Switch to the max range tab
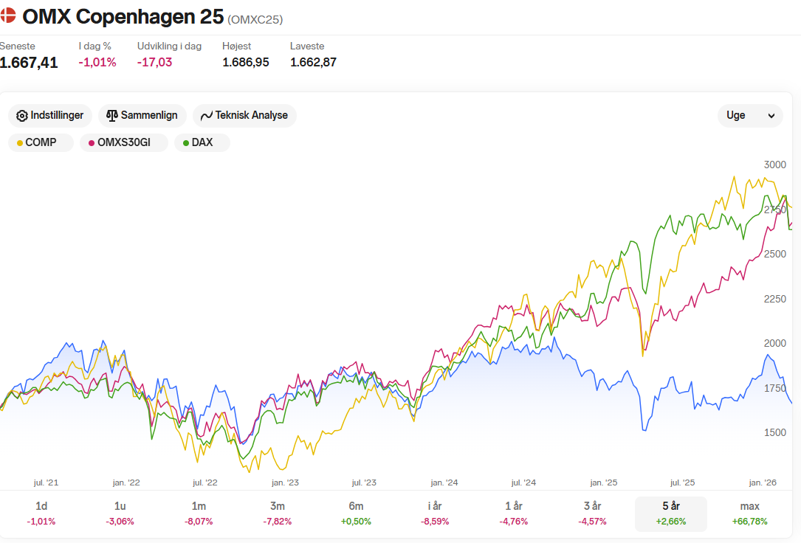The image size is (801, 543). (x=749, y=513)
